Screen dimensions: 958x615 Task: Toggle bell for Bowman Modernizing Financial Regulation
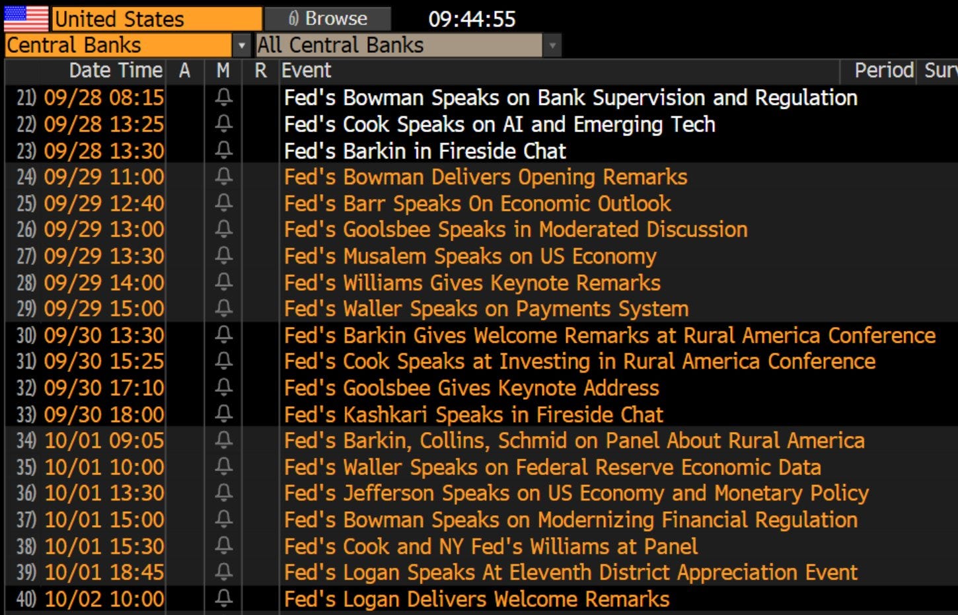(223, 520)
